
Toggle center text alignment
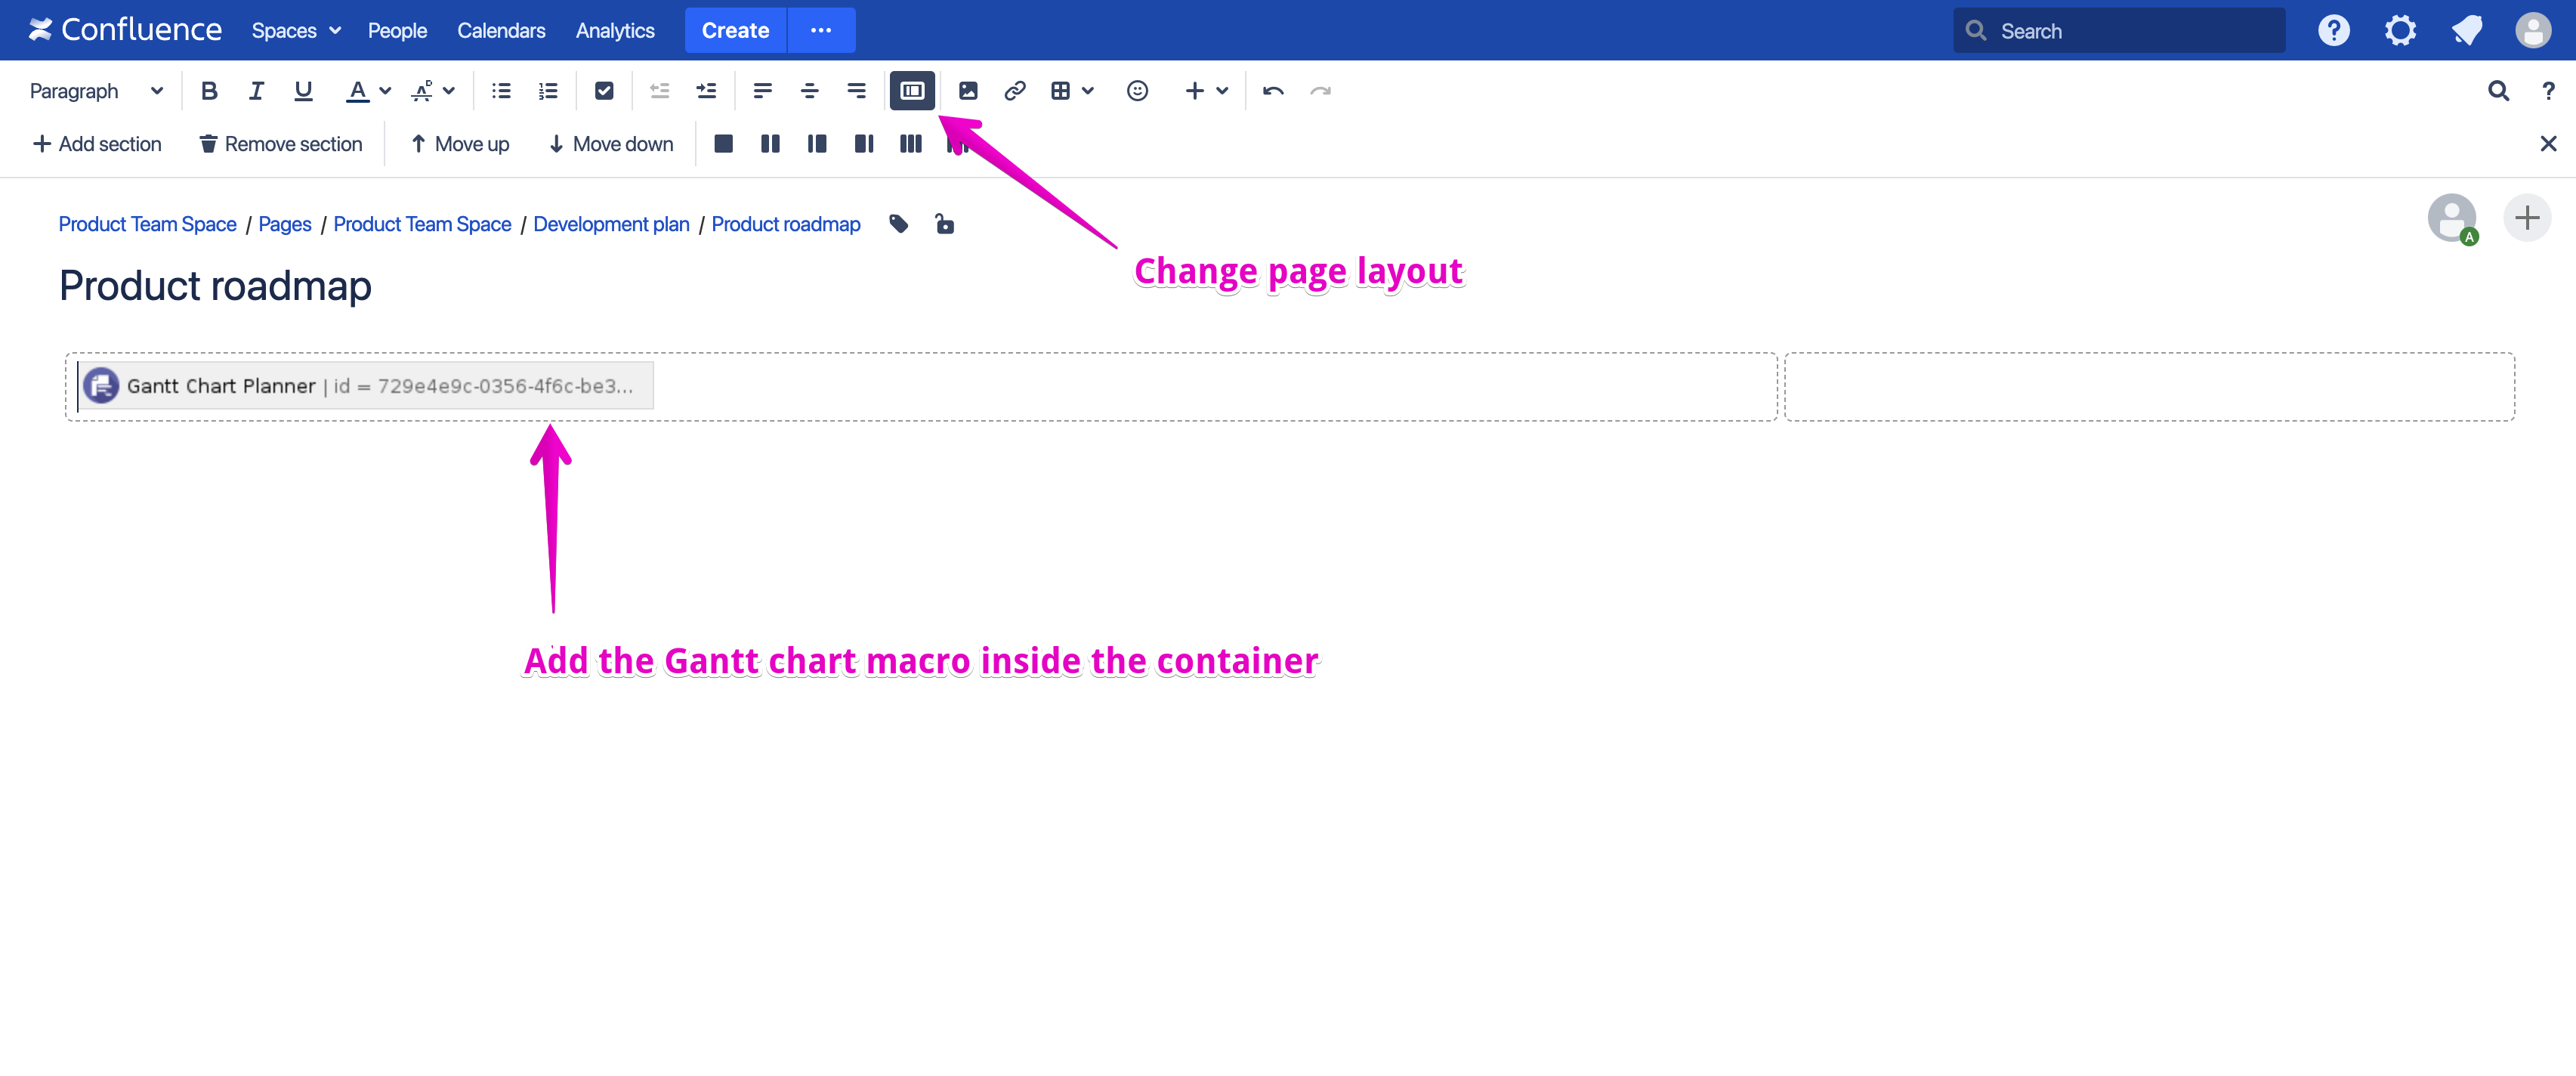(809, 91)
